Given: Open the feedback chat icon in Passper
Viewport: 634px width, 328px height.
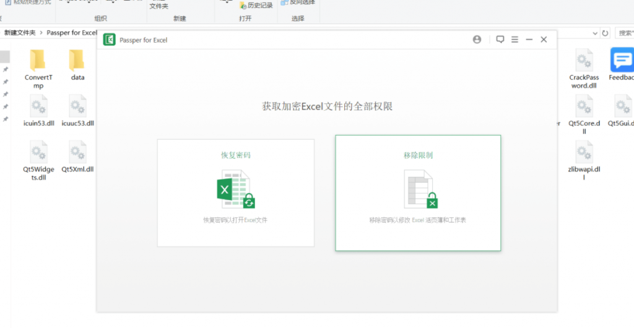Looking at the screenshot, I should point(500,40).
